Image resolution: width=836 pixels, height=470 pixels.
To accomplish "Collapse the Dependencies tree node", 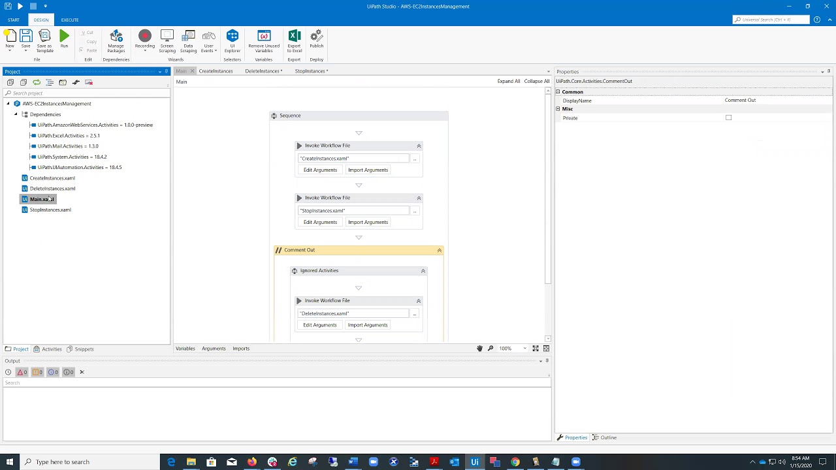I will (x=16, y=114).
